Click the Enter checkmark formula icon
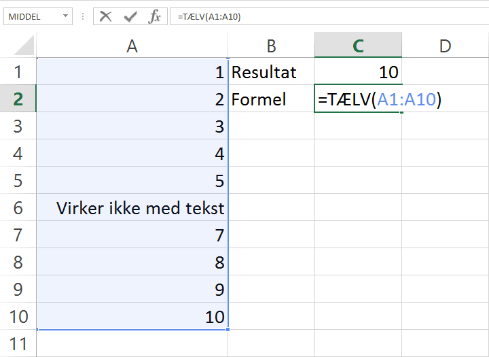 130,16
